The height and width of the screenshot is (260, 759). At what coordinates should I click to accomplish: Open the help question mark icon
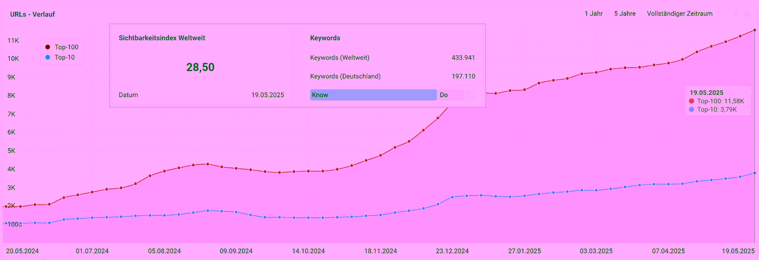735,14
